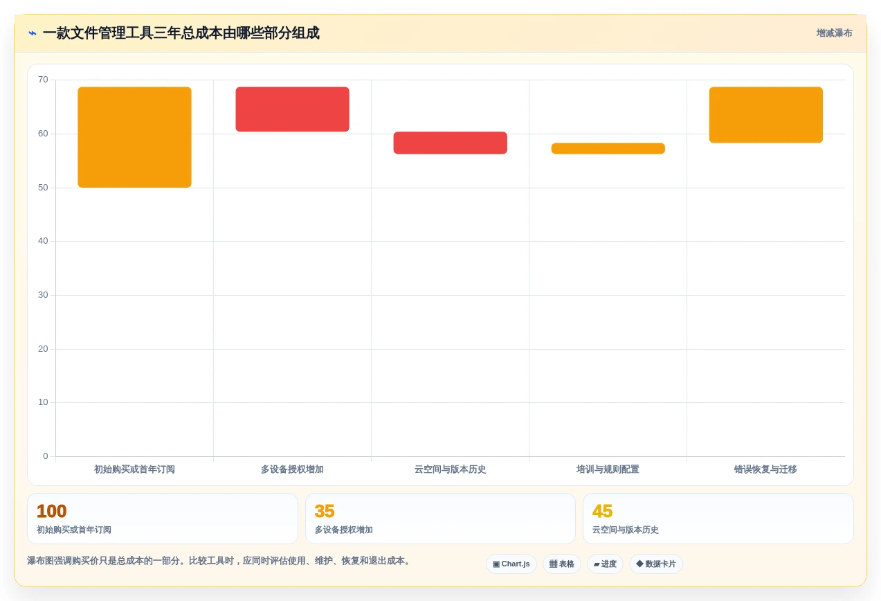
Task: Open the data card showing 100
Action: point(163,519)
